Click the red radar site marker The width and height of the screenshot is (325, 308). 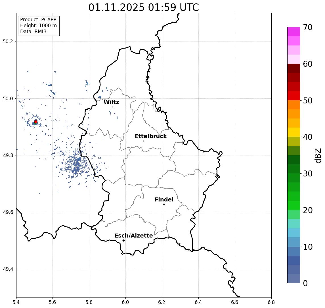coord(36,122)
